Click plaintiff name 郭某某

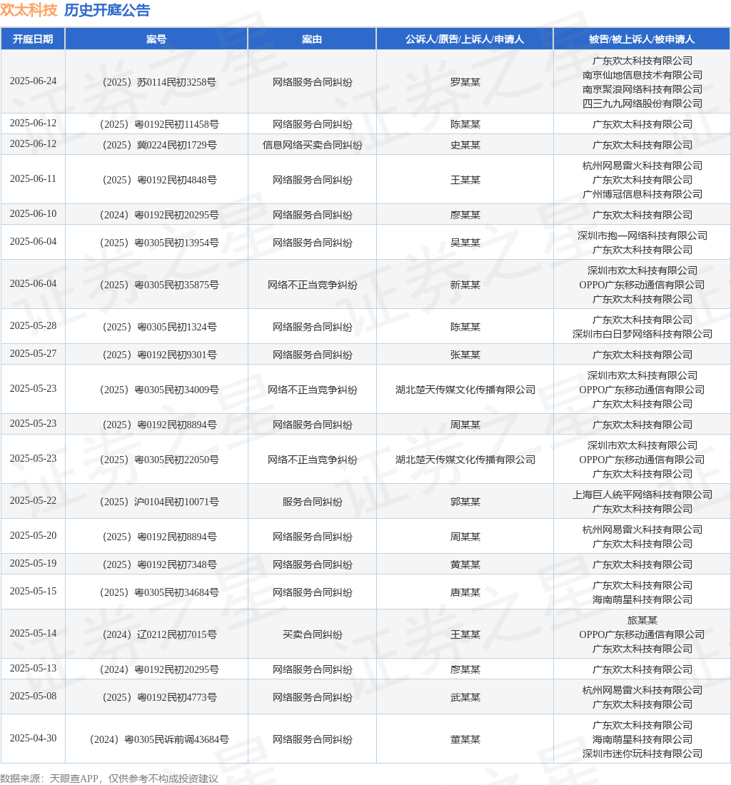[465, 502]
